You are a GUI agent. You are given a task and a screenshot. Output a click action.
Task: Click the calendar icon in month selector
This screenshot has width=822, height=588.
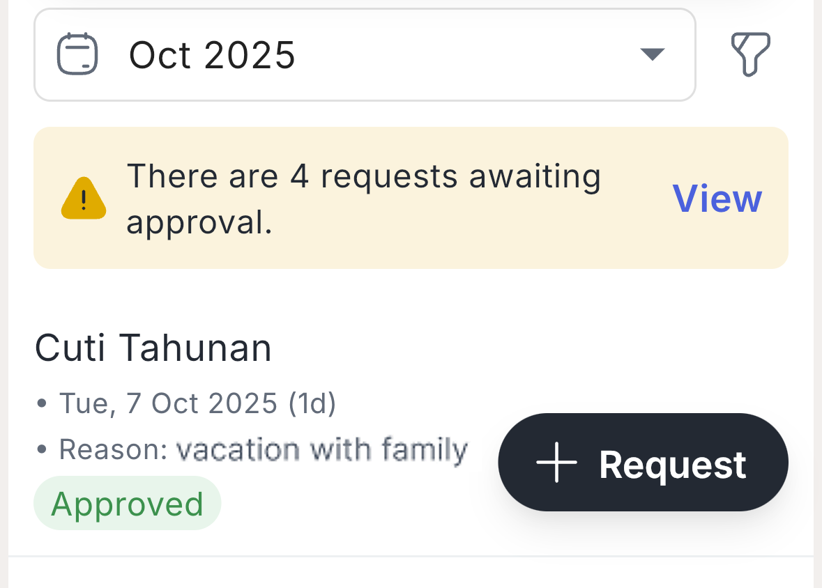coord(77,54)
